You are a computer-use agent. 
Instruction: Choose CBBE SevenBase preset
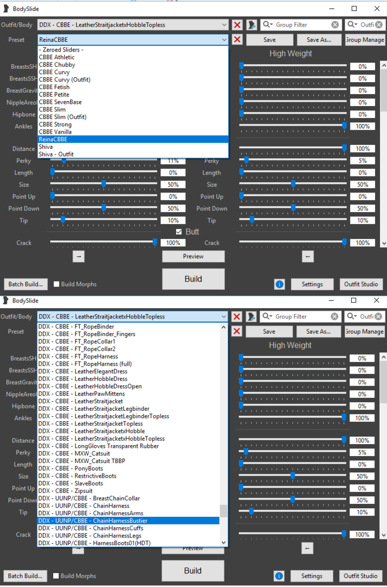[133, 102]
